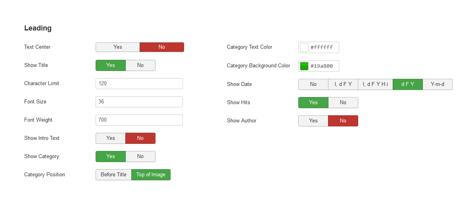The image size is (476, 208).
Task: Enable Show Author with Yes
Action: [x=313, y=121]
